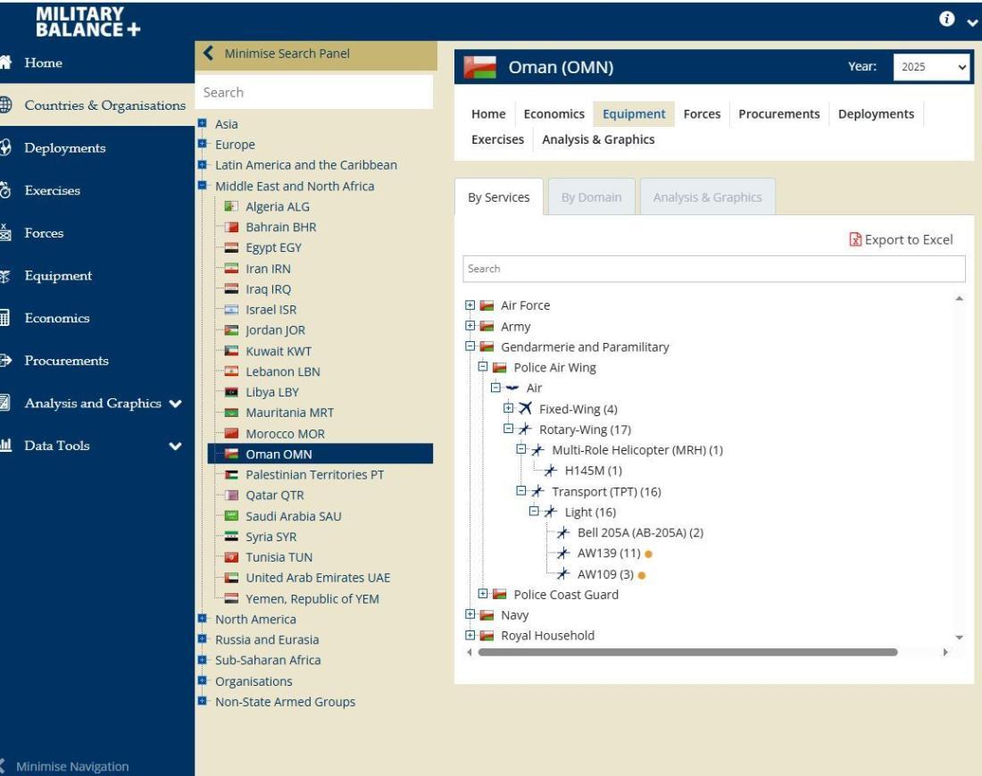Switch to the By Domain tab
982x776 pixels.
(591, 197)
